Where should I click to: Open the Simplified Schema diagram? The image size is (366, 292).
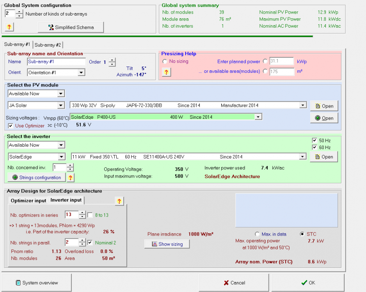point(71,27)
